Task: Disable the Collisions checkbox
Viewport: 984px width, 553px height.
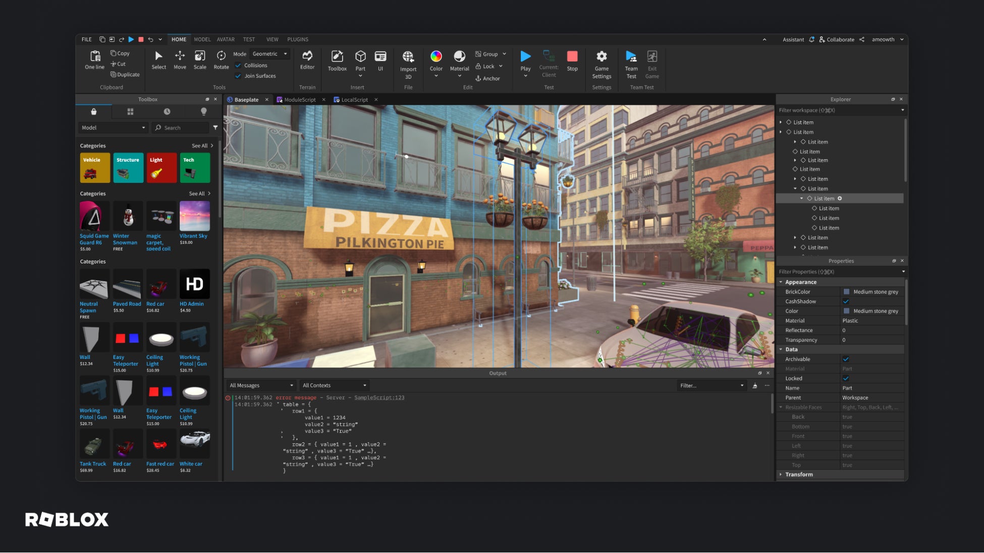Action: tap(238, 66)
